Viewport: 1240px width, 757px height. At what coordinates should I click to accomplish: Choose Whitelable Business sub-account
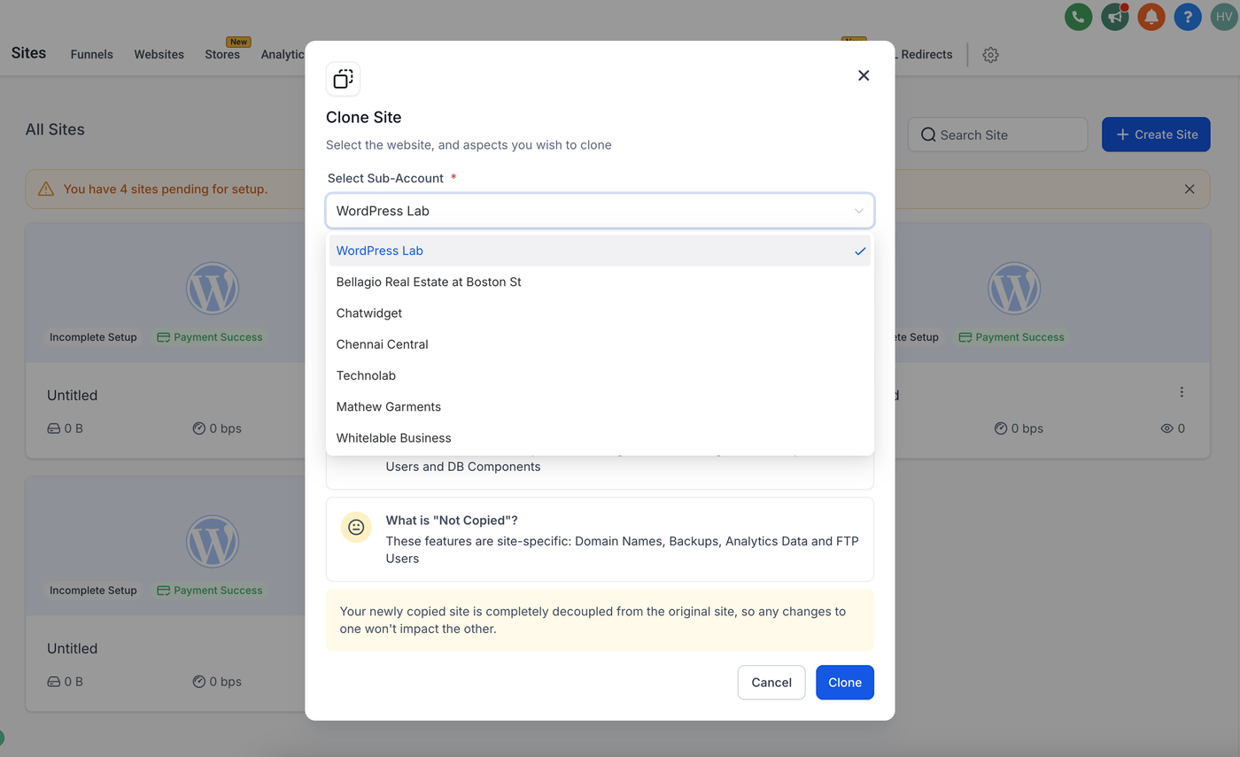(600, 437)
